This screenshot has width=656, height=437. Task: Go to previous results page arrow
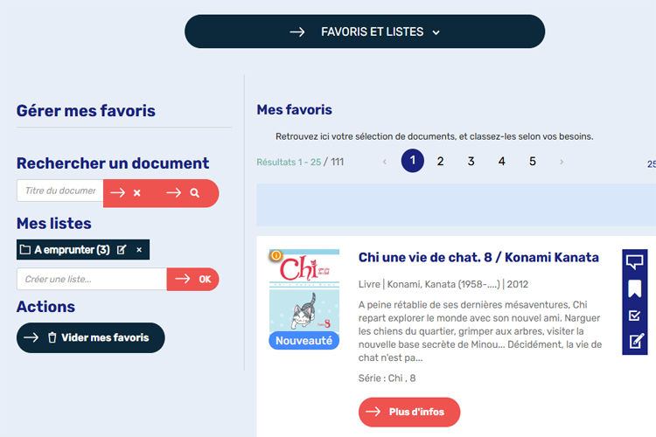[x=384, y=162]
